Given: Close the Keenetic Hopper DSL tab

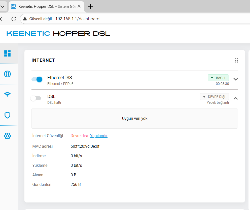Looking at the screenshot, I should tap(79, 6).
